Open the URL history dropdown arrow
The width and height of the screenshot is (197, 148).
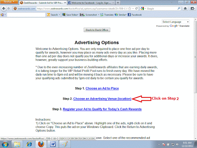click(133, 9)
